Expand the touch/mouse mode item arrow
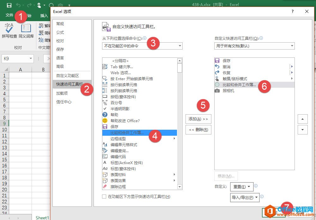 tap(292, 79)
